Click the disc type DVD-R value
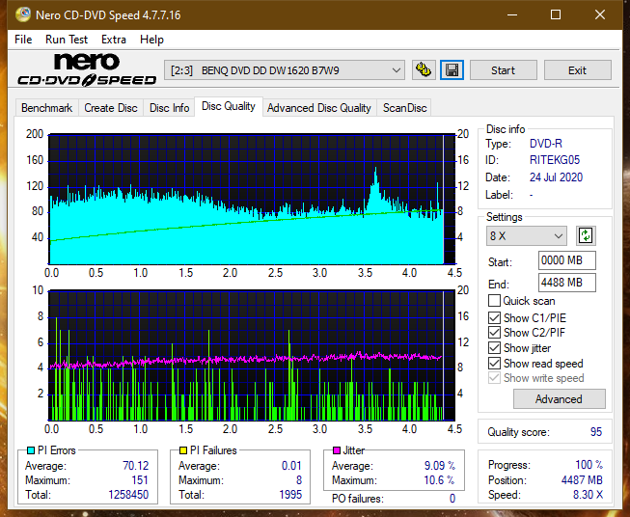Image resolution: width=630 pixels, height=517 pixels. click(x=546, y=144)
